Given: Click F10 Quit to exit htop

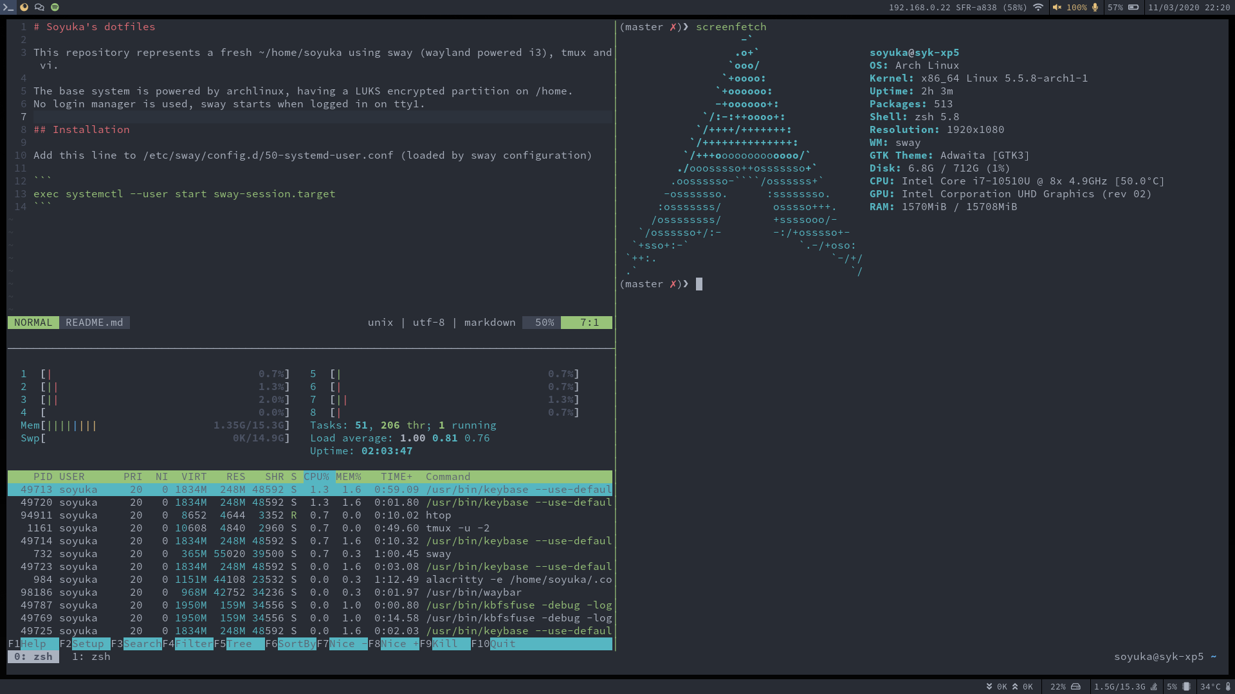Looking at the screenshot, I should tap(502, 643).
